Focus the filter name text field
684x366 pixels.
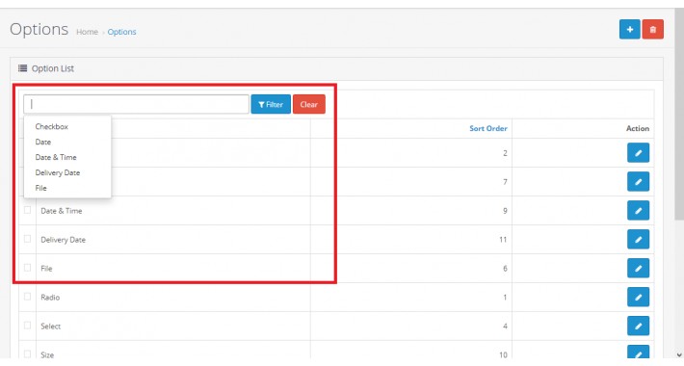tap(136, 104)
